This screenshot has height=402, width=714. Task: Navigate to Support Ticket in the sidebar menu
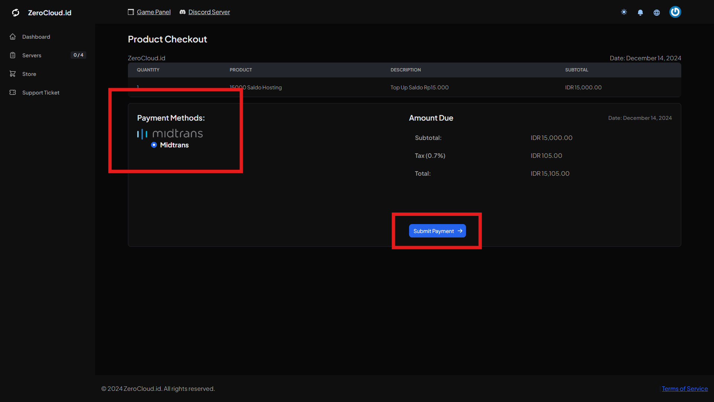41,92
